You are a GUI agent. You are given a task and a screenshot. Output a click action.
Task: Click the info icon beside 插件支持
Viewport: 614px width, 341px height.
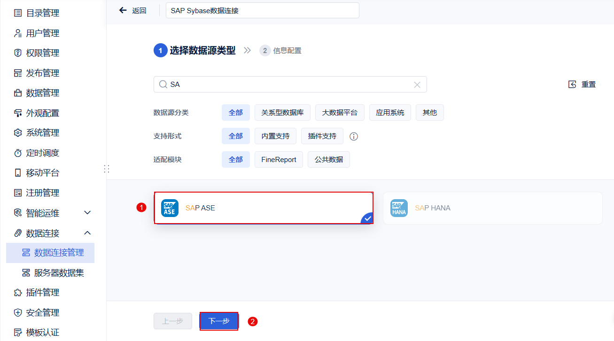(x=354, y=137)
